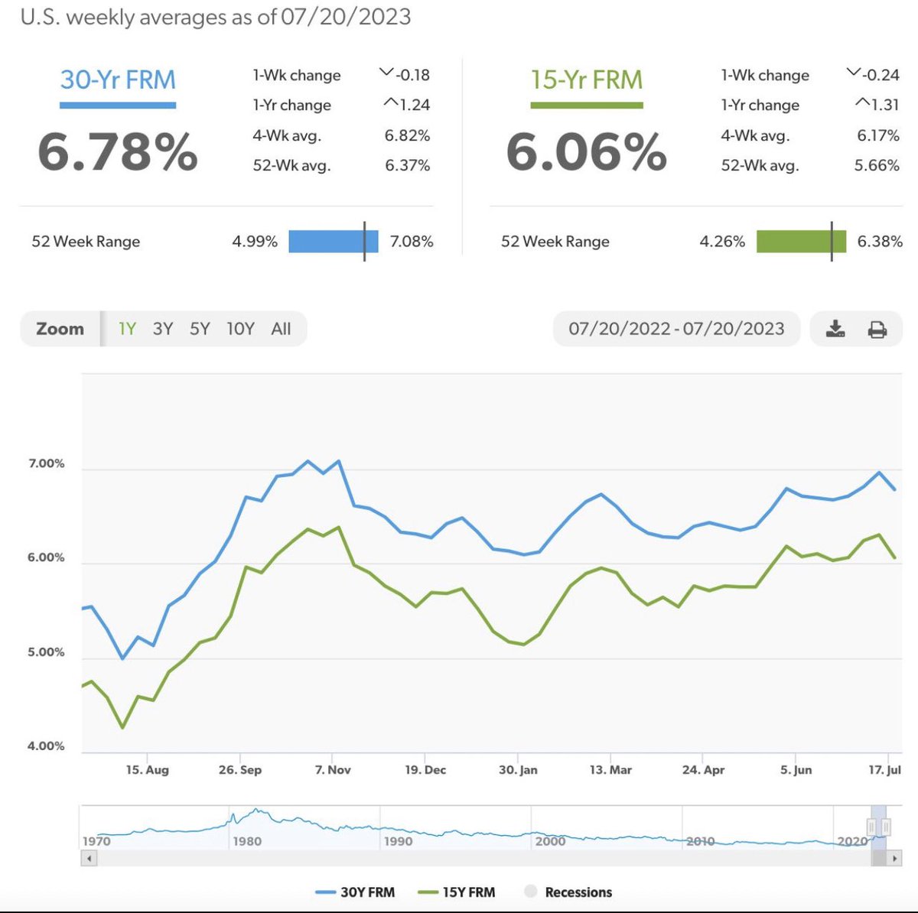
Task: Click 1980 in the navigator timeline
Action: point(247,841)
